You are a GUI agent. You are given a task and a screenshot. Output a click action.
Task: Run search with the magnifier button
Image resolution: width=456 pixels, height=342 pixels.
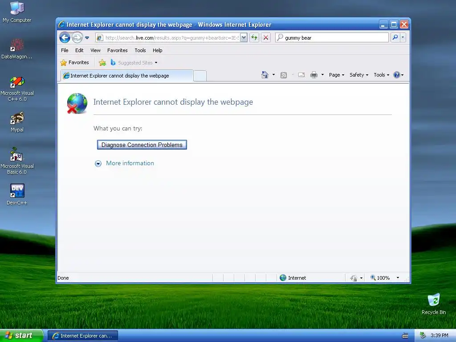pyautogui.click(x=395, y=37)
